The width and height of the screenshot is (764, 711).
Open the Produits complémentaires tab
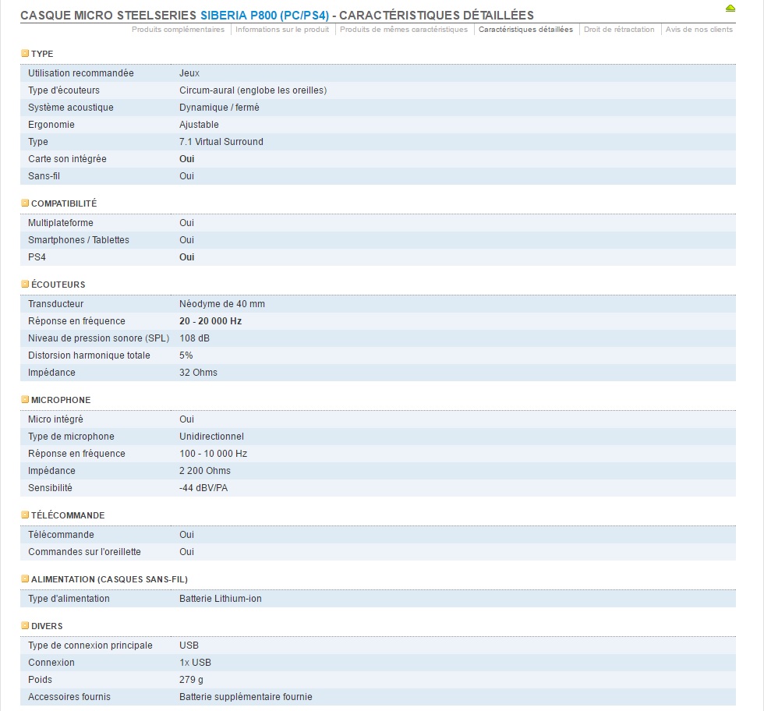[178, 30]
